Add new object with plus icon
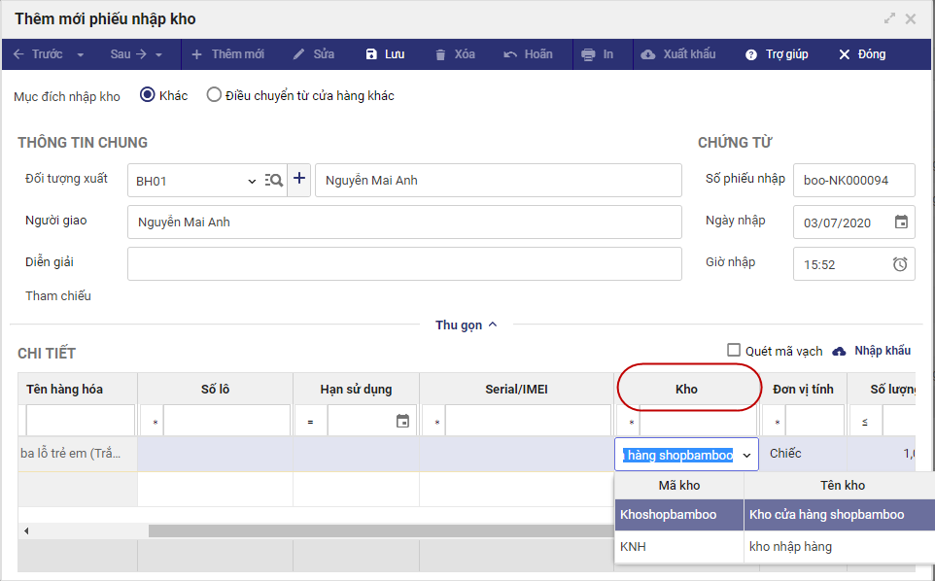 (x=299, y=180)
